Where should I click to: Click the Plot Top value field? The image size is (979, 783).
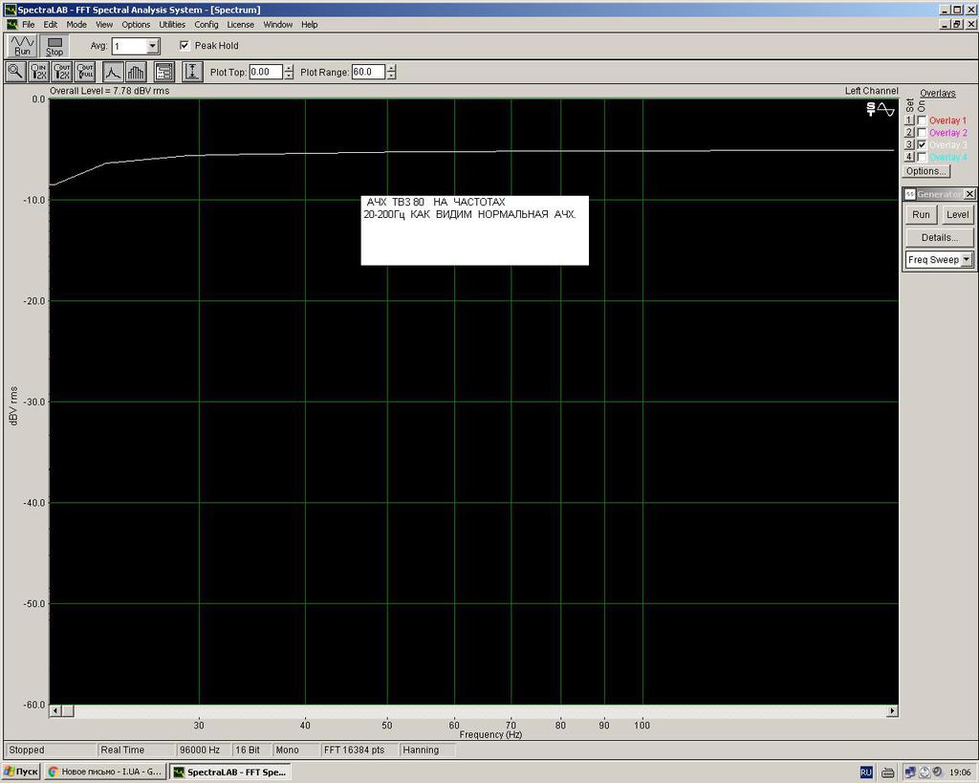266,72
